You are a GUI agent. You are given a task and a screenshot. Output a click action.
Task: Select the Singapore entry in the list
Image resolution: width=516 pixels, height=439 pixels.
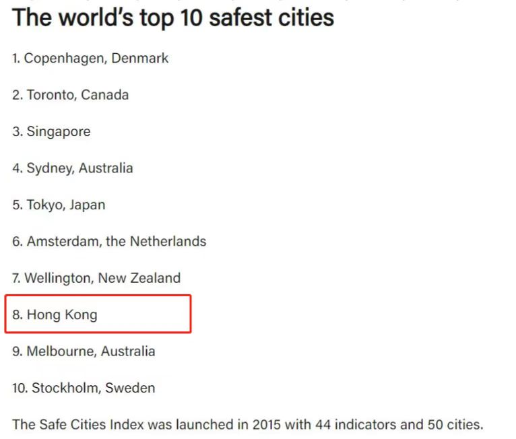tap(51, 132)
